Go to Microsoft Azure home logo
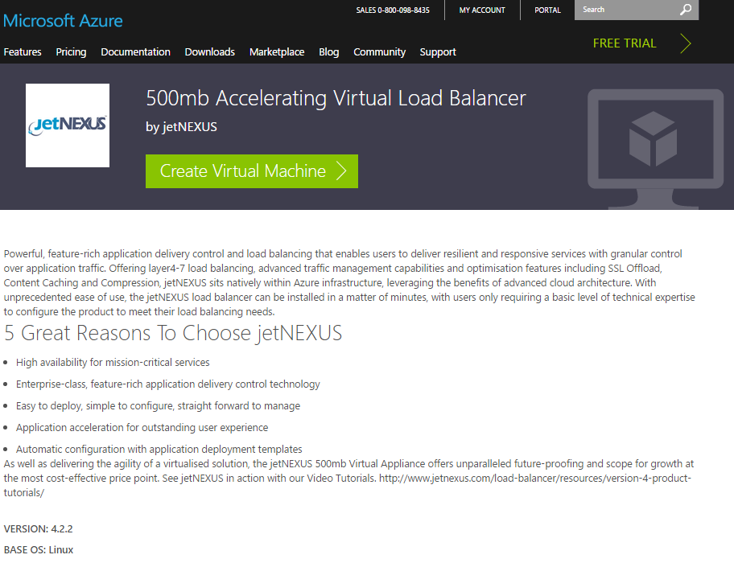This screenshot has width=734, height=563. point(63,21)
